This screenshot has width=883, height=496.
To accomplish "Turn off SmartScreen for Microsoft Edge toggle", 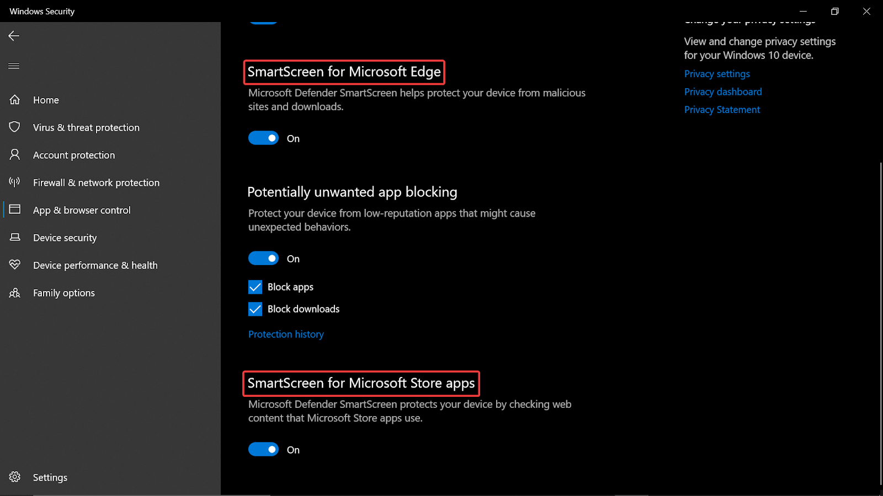I will click(x=263, y=138).
